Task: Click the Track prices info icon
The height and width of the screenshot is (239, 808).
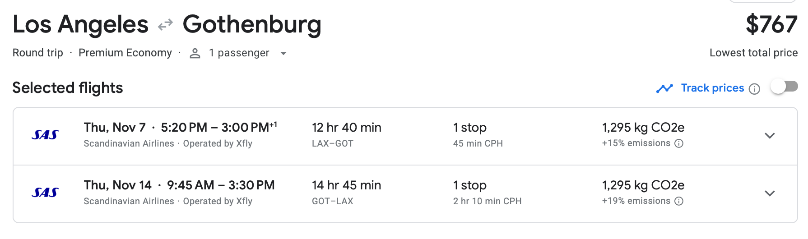Action: click(754, 89)
